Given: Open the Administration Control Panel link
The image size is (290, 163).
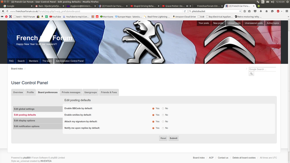Looking at the screenshot, I should (x=70, y=61).
